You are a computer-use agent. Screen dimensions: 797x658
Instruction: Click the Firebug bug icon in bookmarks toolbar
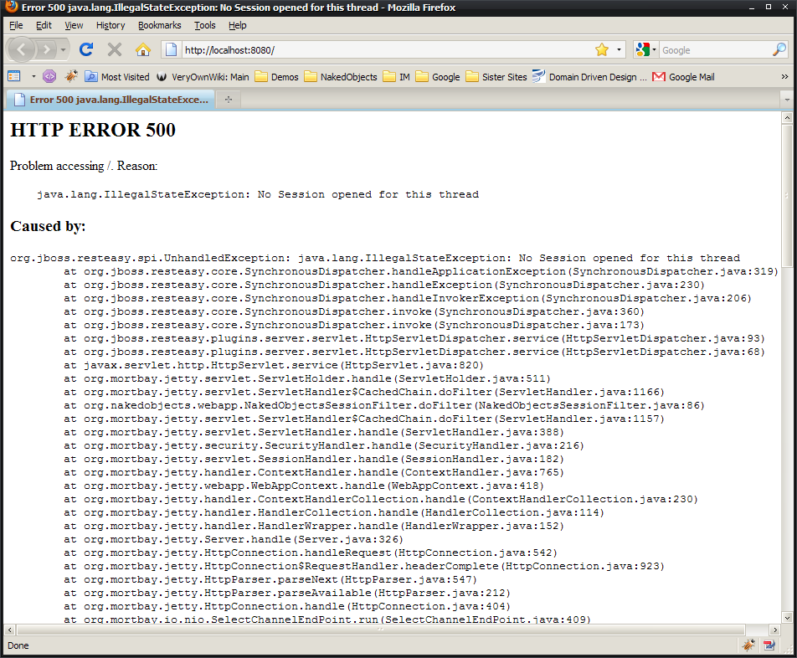click(71, 76)
